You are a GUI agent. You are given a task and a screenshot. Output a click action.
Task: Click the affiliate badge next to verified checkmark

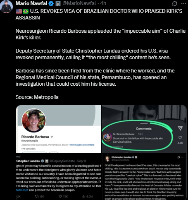point(58,3)
